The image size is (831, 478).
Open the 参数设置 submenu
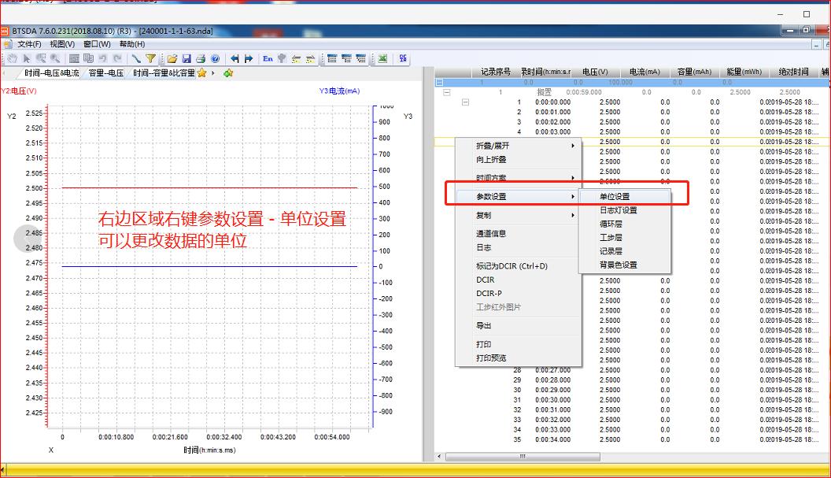(x=519, y=196)
